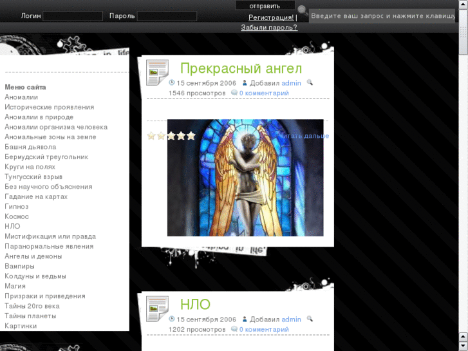This screenshot has height=351, width=468.
Task: Rate the angel post with the second star
Action: tap(161, 136)
